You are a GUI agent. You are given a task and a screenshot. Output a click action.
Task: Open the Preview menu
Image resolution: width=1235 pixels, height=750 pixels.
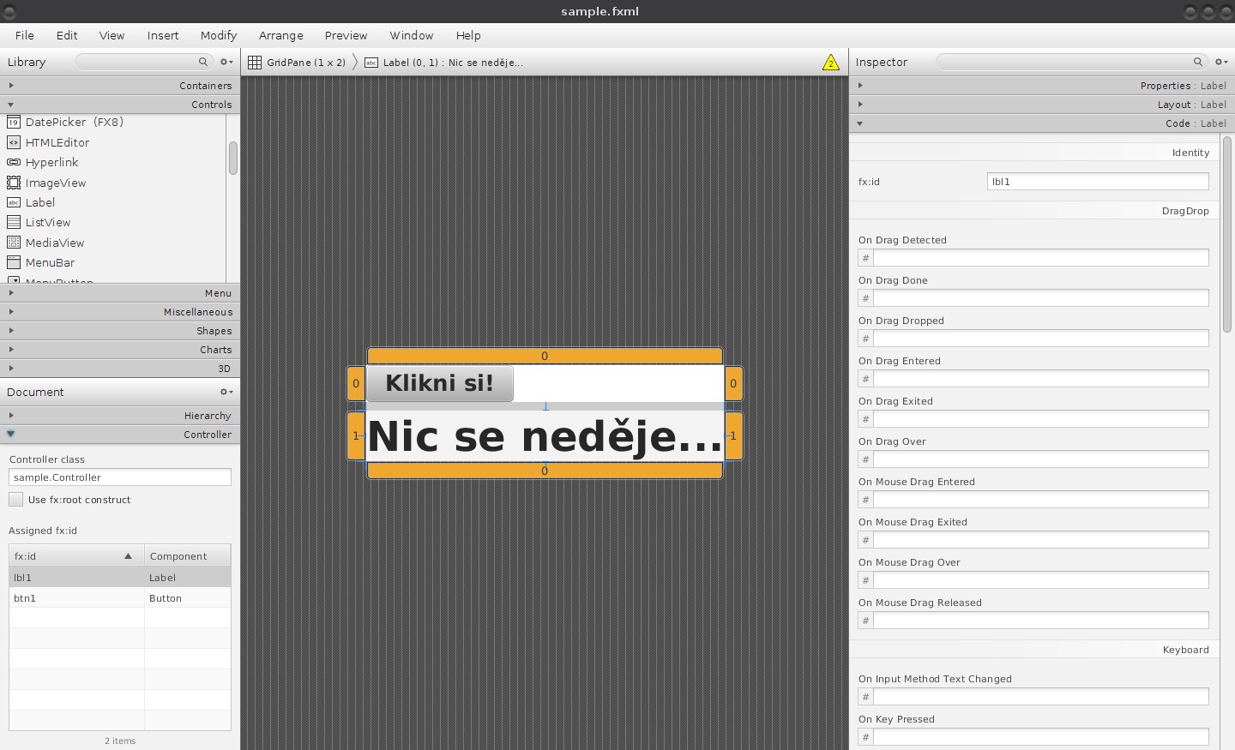[346, 35]
